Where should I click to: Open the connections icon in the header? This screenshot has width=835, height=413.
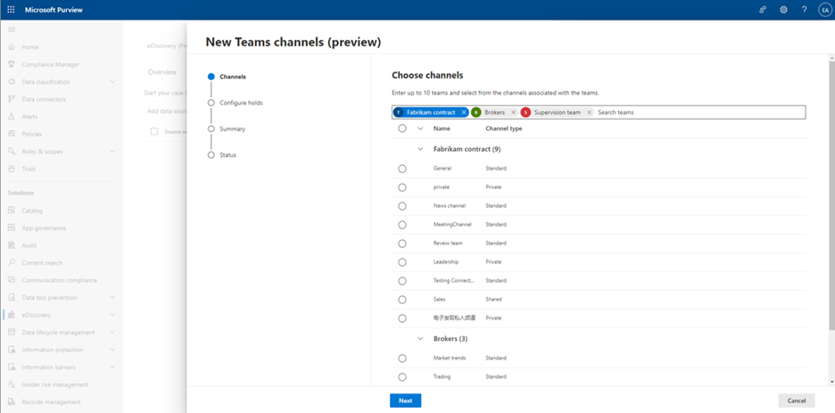[763, 10]
